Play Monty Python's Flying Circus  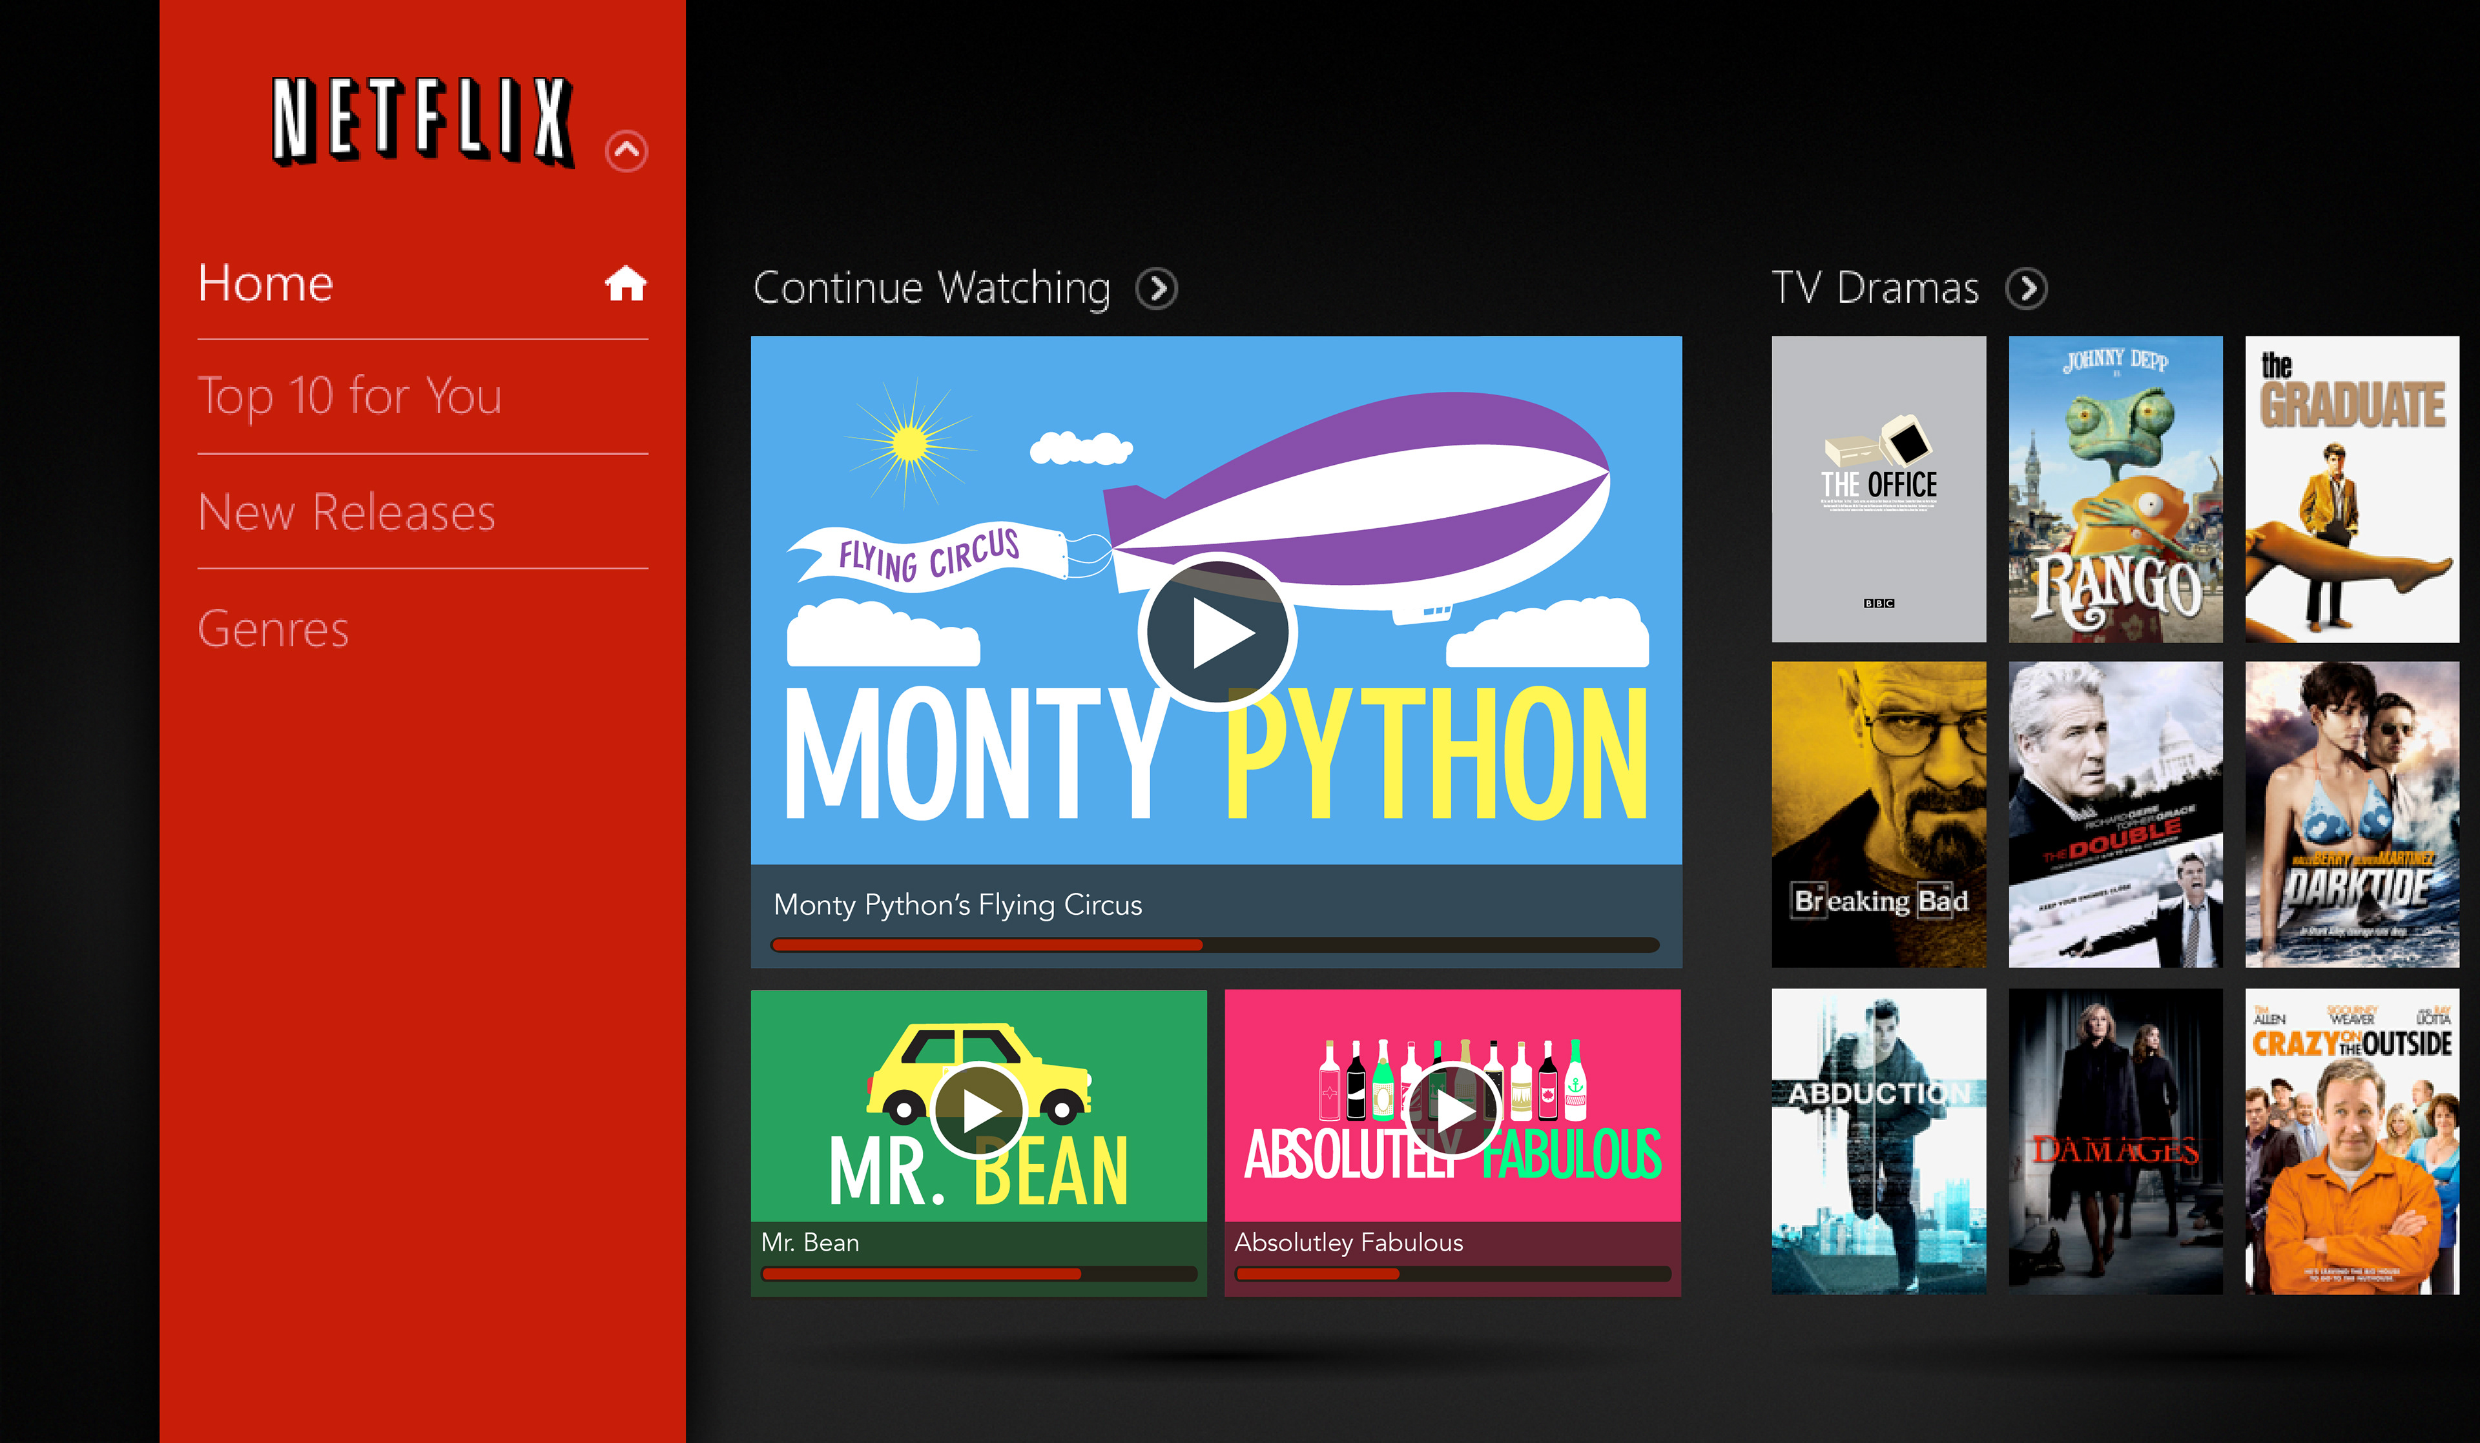1217,633
